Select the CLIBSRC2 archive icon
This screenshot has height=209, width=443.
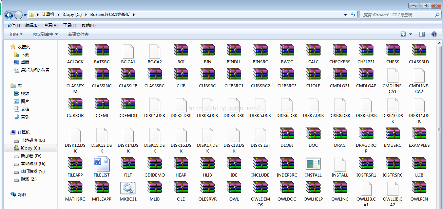pos(261,74)
